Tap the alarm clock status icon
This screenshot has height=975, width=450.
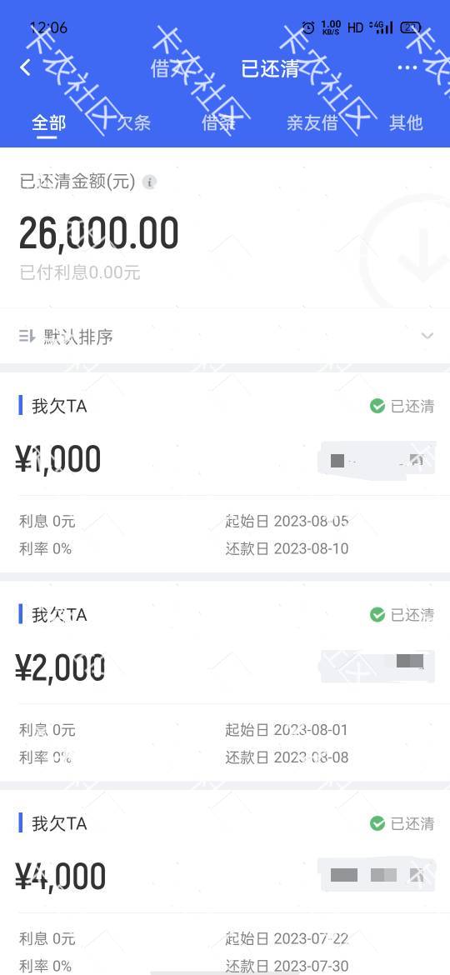pos(308,27)
